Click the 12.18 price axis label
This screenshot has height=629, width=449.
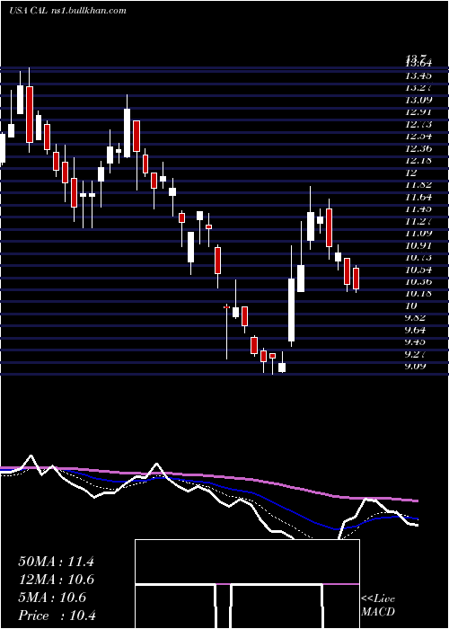pos(419,161)
